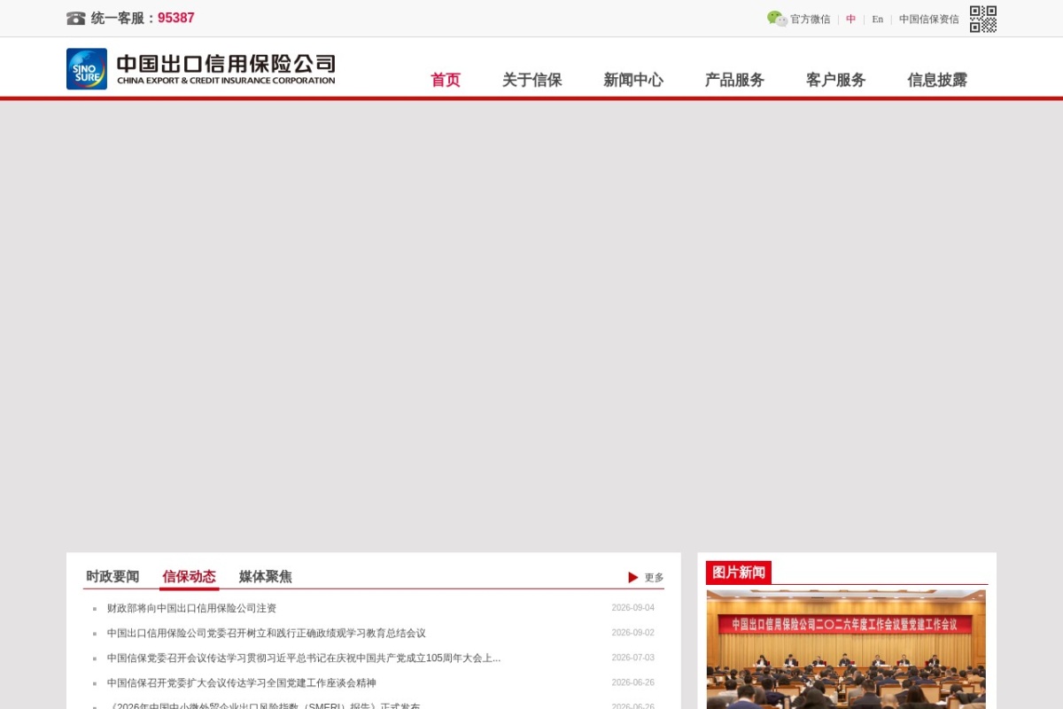Open article about 全国党建工作座谈会精神
The width and height of the screenshot is (1063, 709).
pos(241,682)
